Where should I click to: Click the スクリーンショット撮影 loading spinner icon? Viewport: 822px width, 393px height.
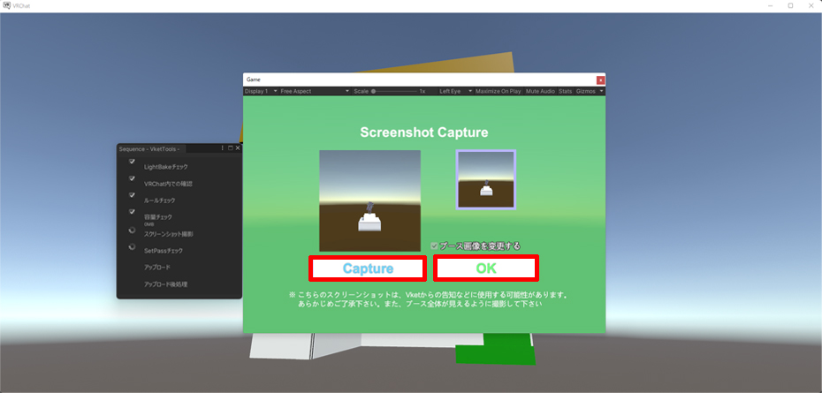coord(132,230)
